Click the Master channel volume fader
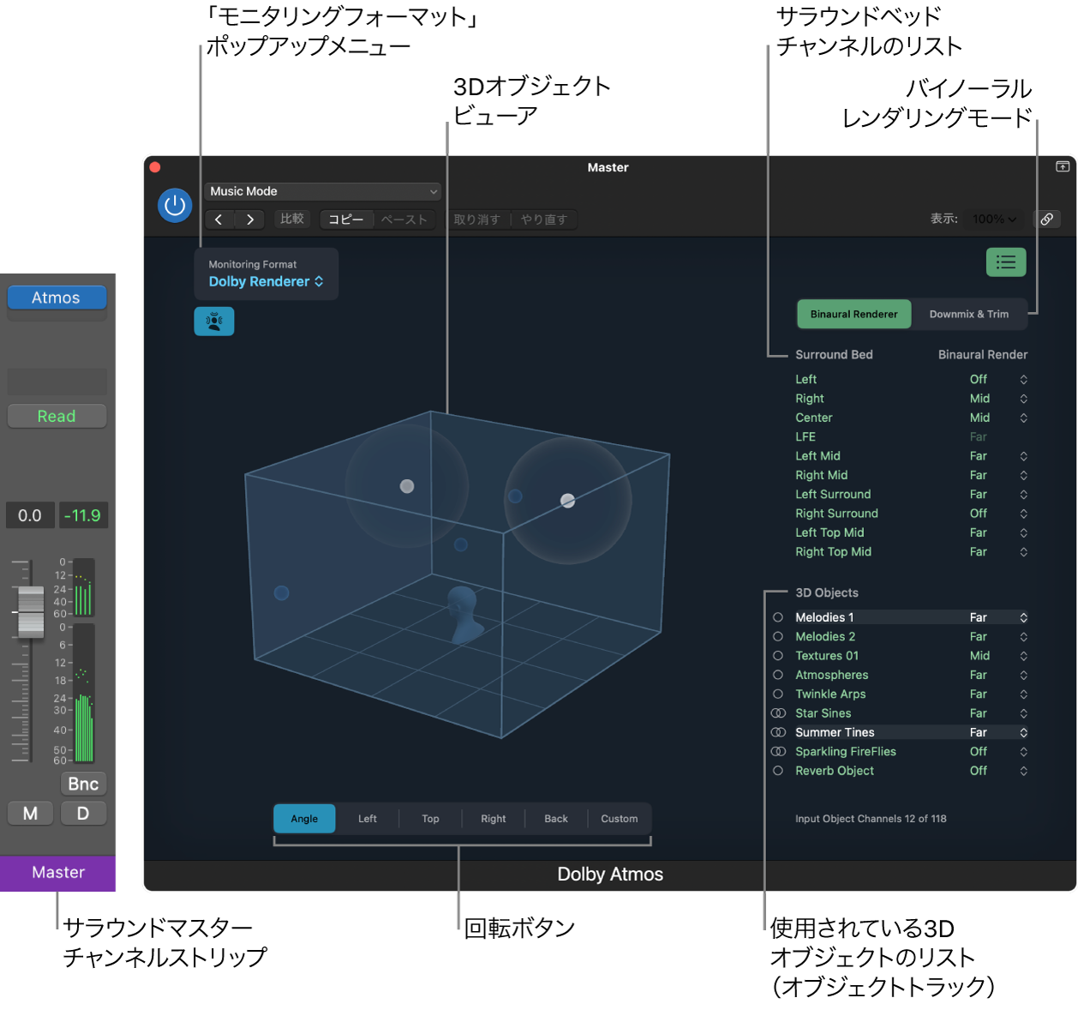 point(31,612)
